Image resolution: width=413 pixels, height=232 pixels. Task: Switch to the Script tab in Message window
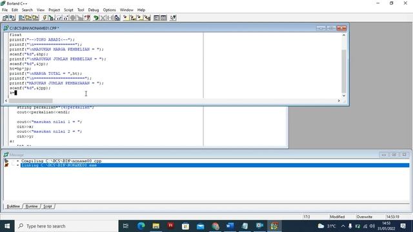[x=48, y=206]
